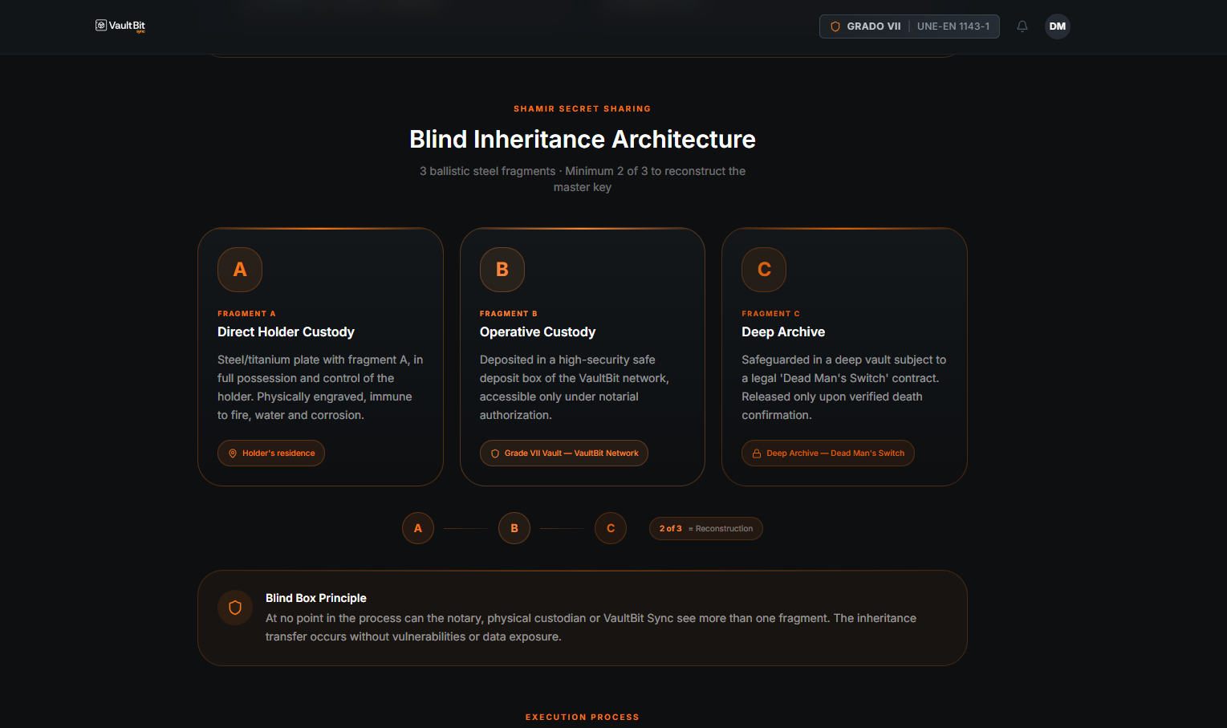
Task: Click the shield icon beside Blind Box Principle
Action: [234, 608]
